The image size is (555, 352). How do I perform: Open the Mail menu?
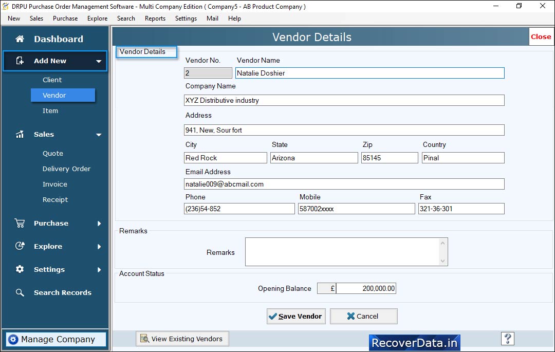[212, 18]
